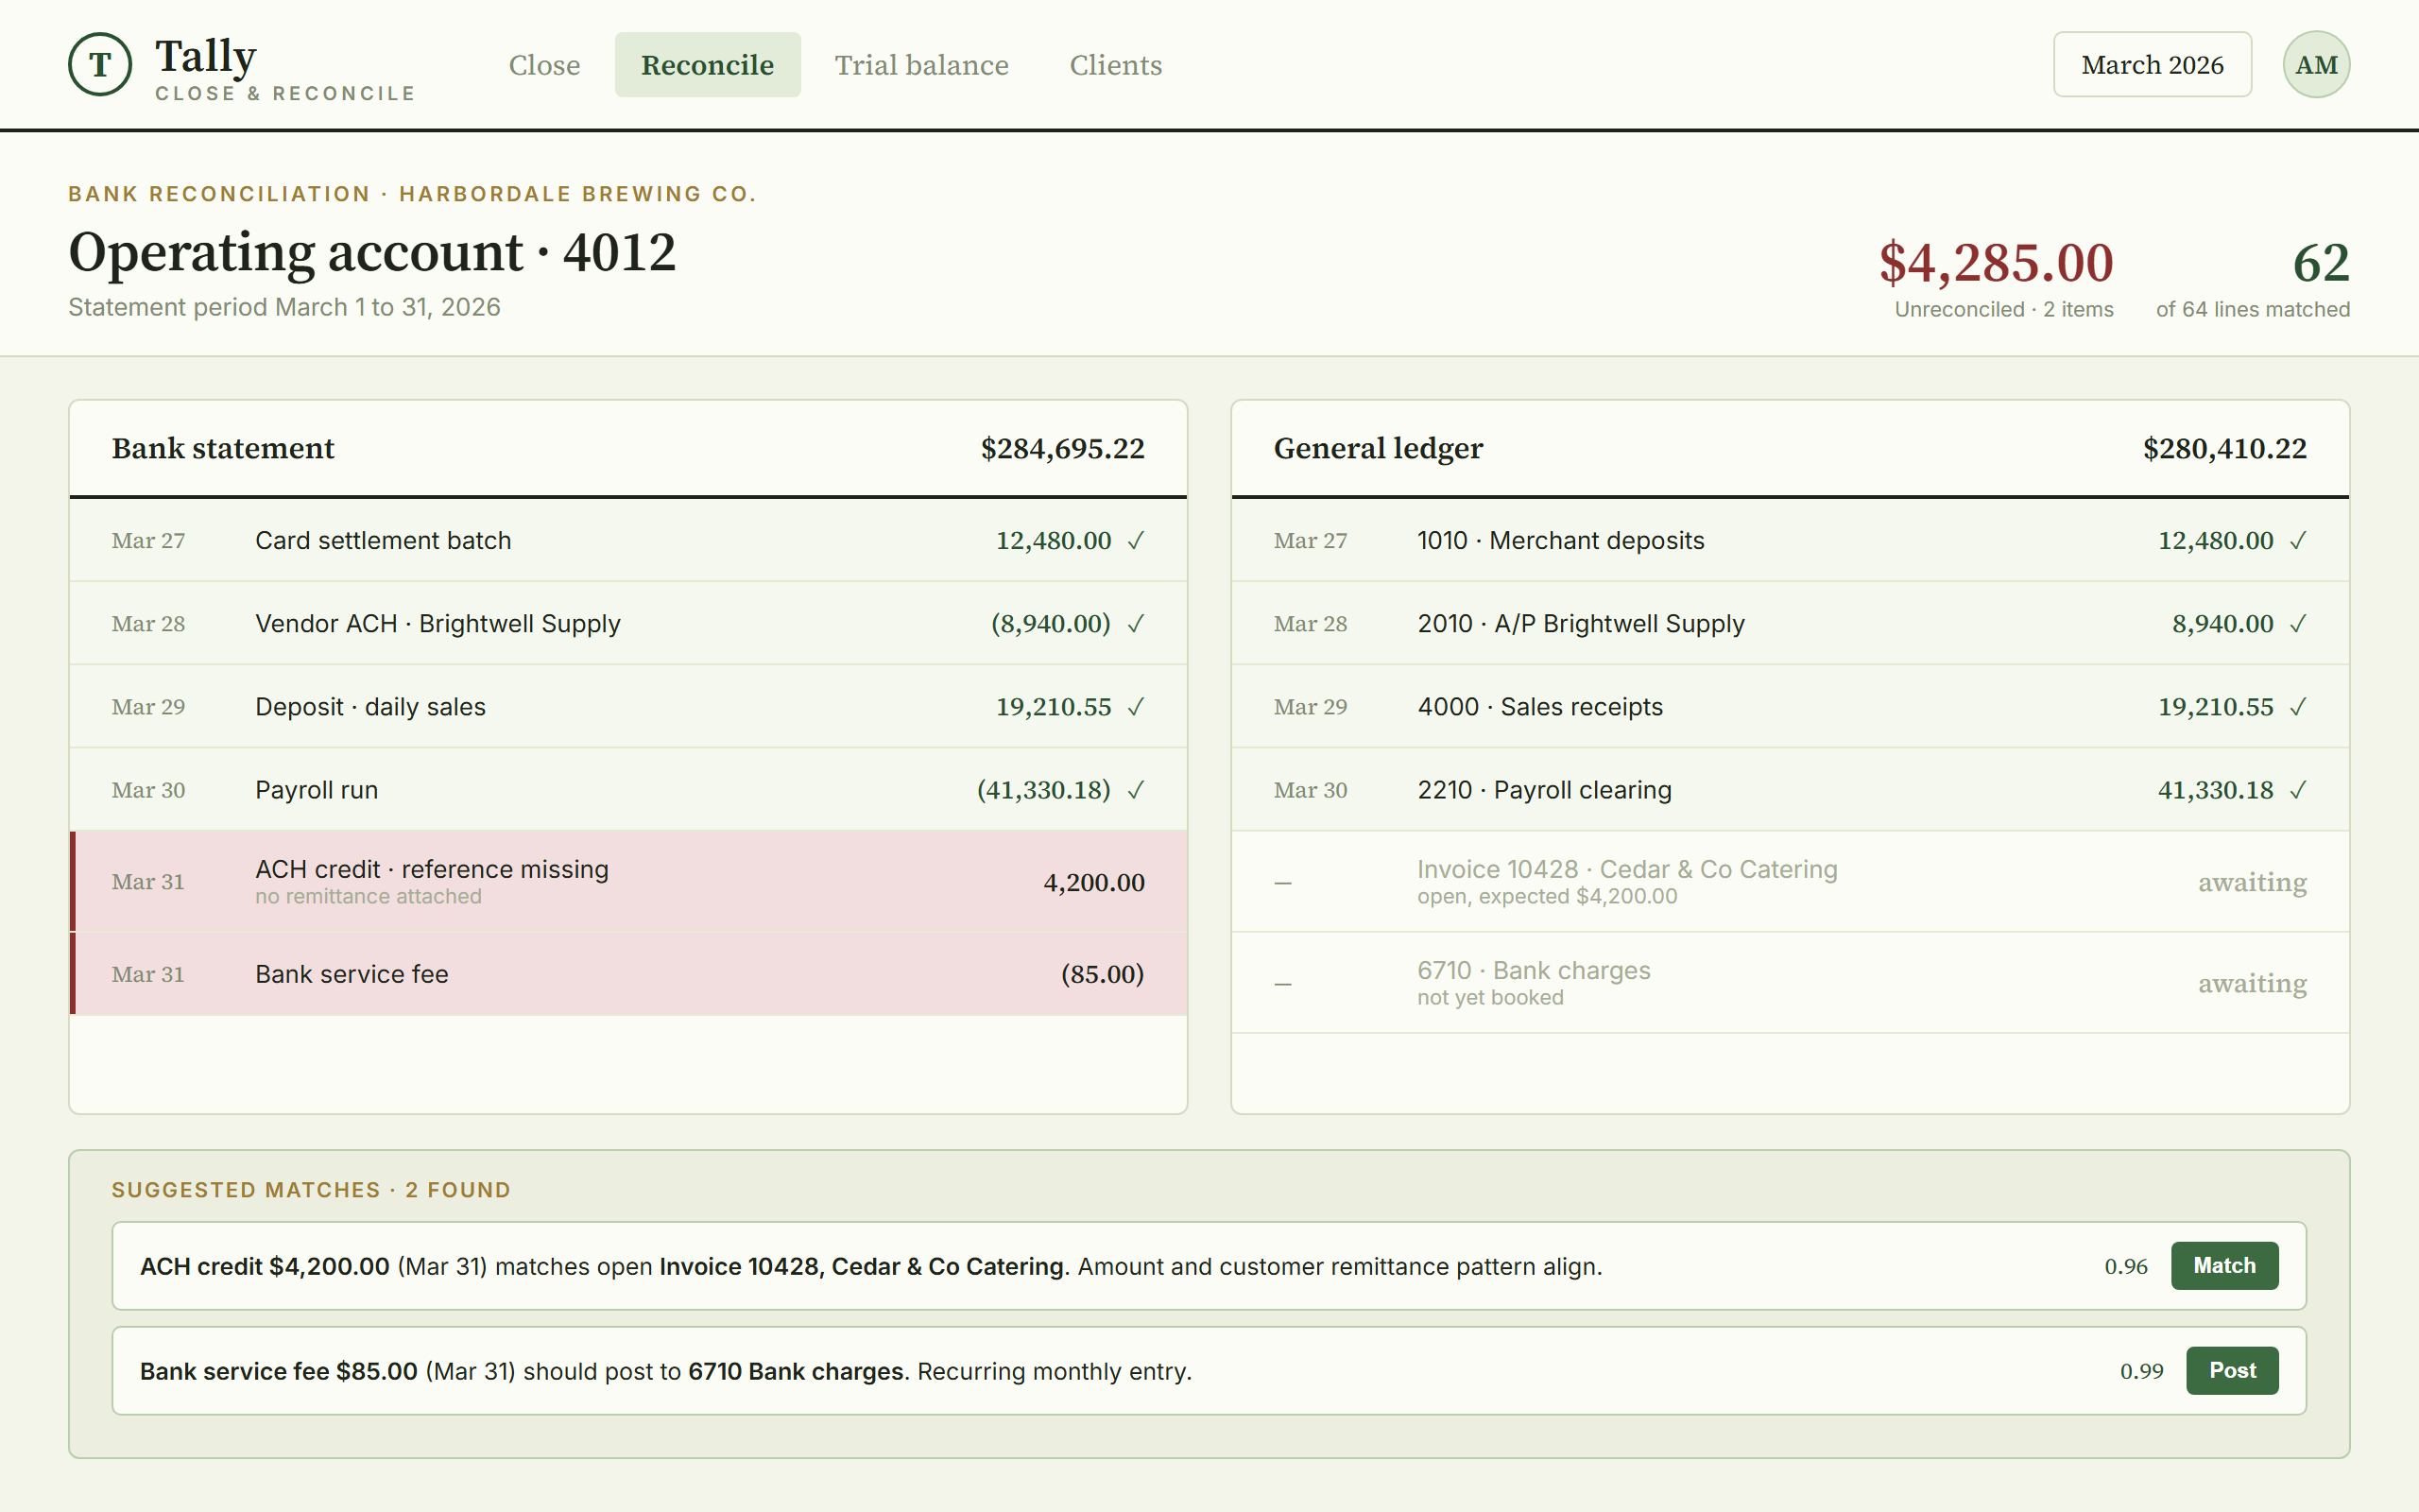Click the (85.00) service fee amount

1103,974
